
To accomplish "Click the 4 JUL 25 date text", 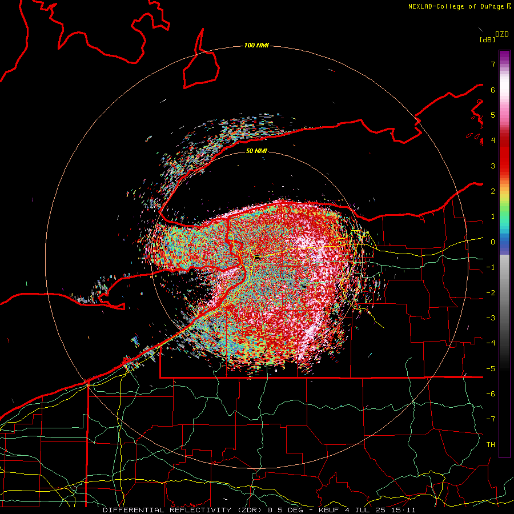I will pos(364,510).
